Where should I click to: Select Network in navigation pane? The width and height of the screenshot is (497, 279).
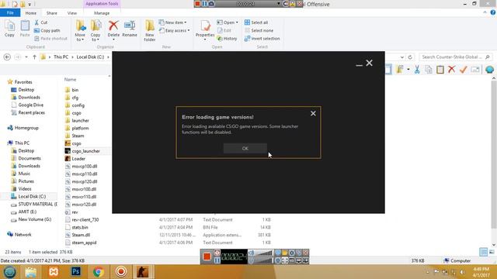tap(19, 234)
